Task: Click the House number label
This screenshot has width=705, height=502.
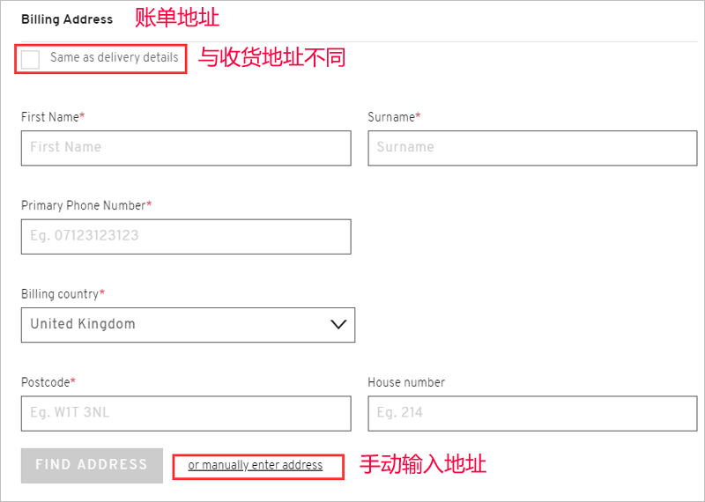Action: 406,382
